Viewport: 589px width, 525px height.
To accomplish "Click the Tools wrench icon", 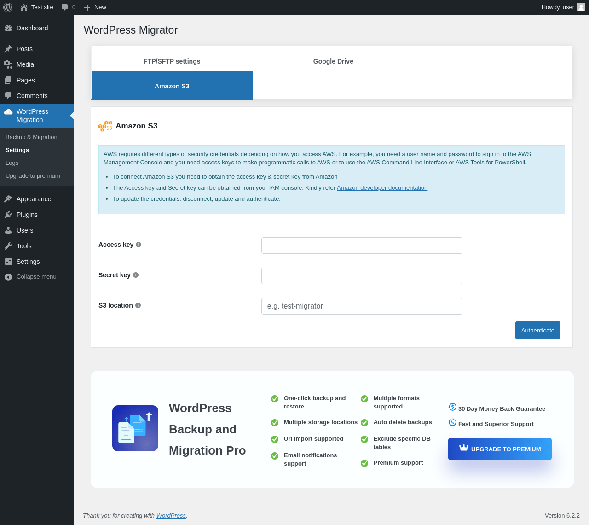I will click(8, 246).
